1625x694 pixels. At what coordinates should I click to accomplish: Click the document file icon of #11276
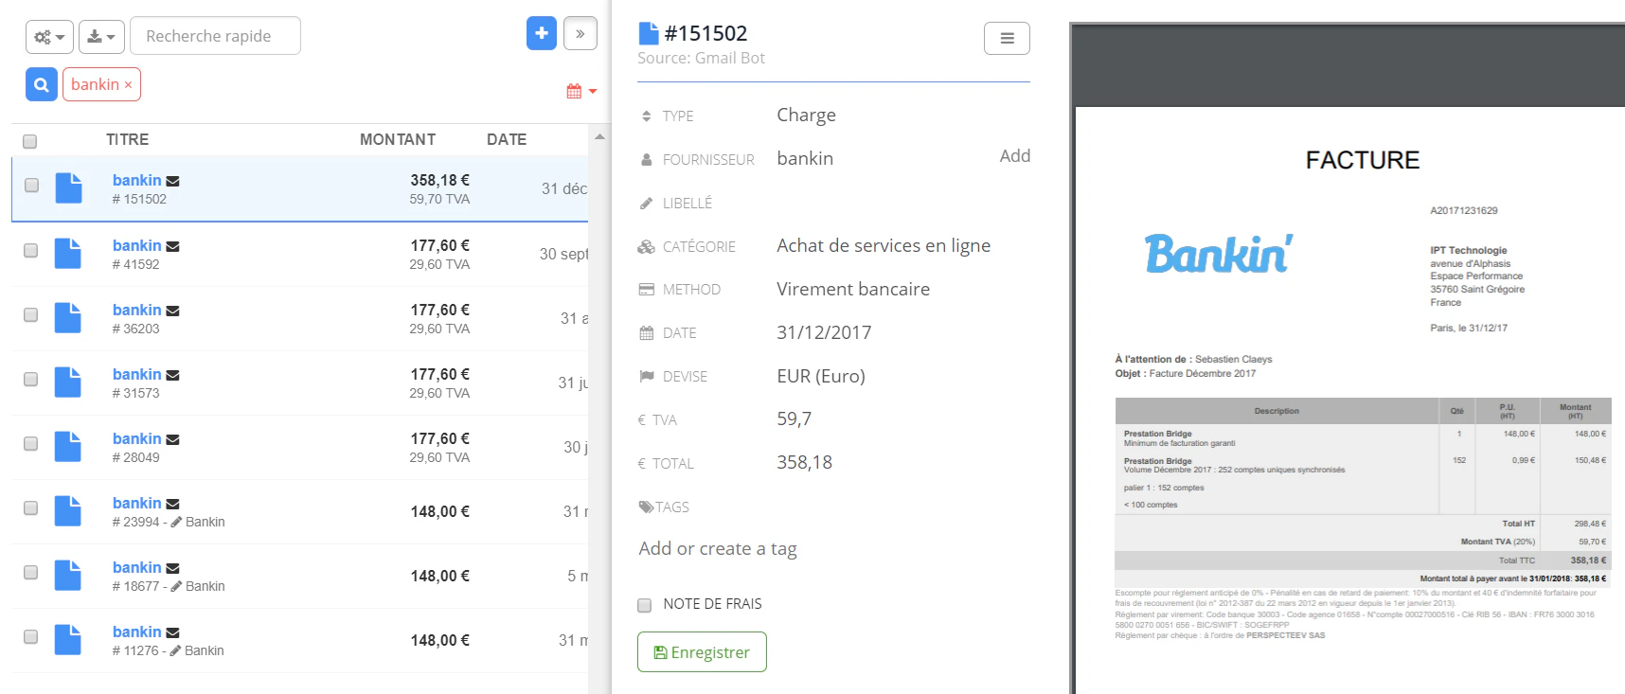point(68,640)
